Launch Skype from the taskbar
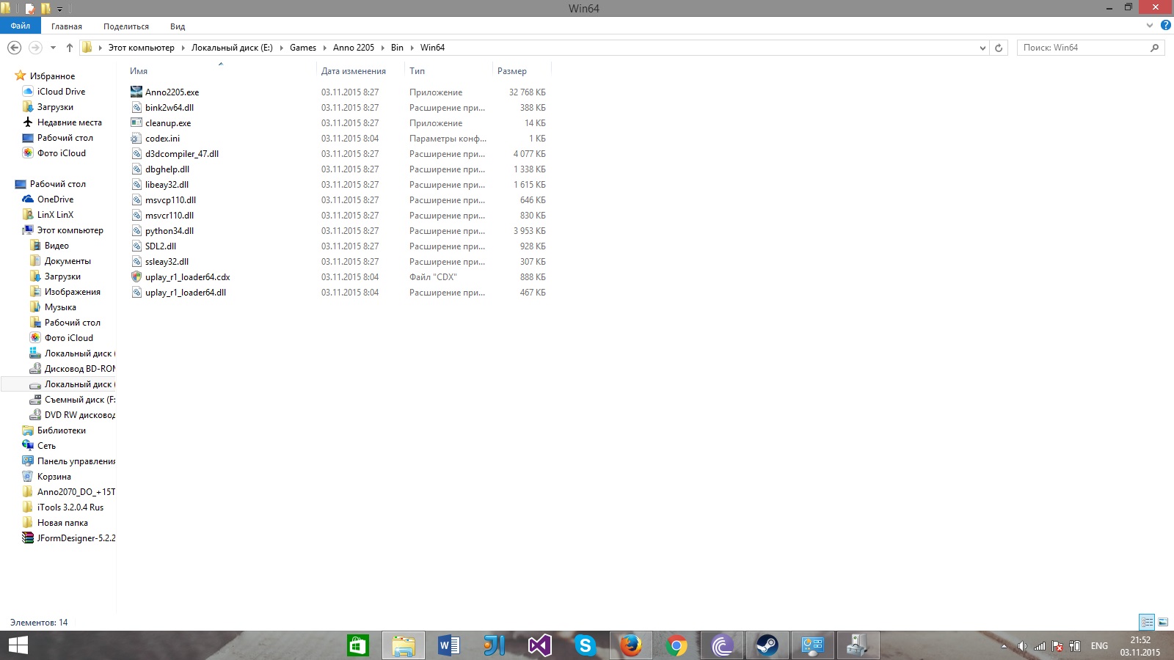1174x660 pixels. tap(585, 645)
